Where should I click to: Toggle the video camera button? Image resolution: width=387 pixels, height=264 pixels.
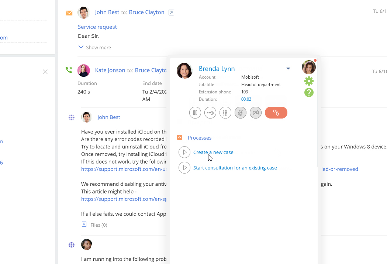pos(256,113)
